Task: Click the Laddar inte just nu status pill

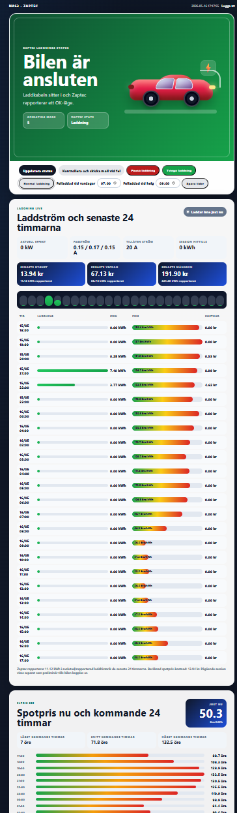Action: pos(205,212)
